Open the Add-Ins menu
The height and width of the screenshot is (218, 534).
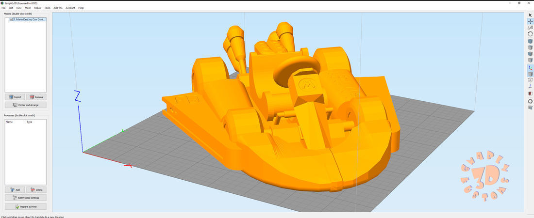[x=58, y=8]
